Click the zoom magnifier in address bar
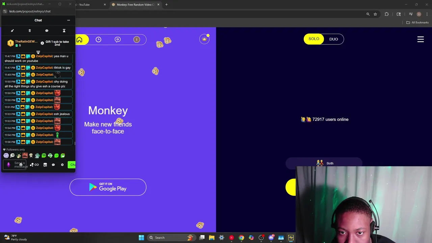Image resolution: width=432 pixels, height=243 pixels. [368, 14]
